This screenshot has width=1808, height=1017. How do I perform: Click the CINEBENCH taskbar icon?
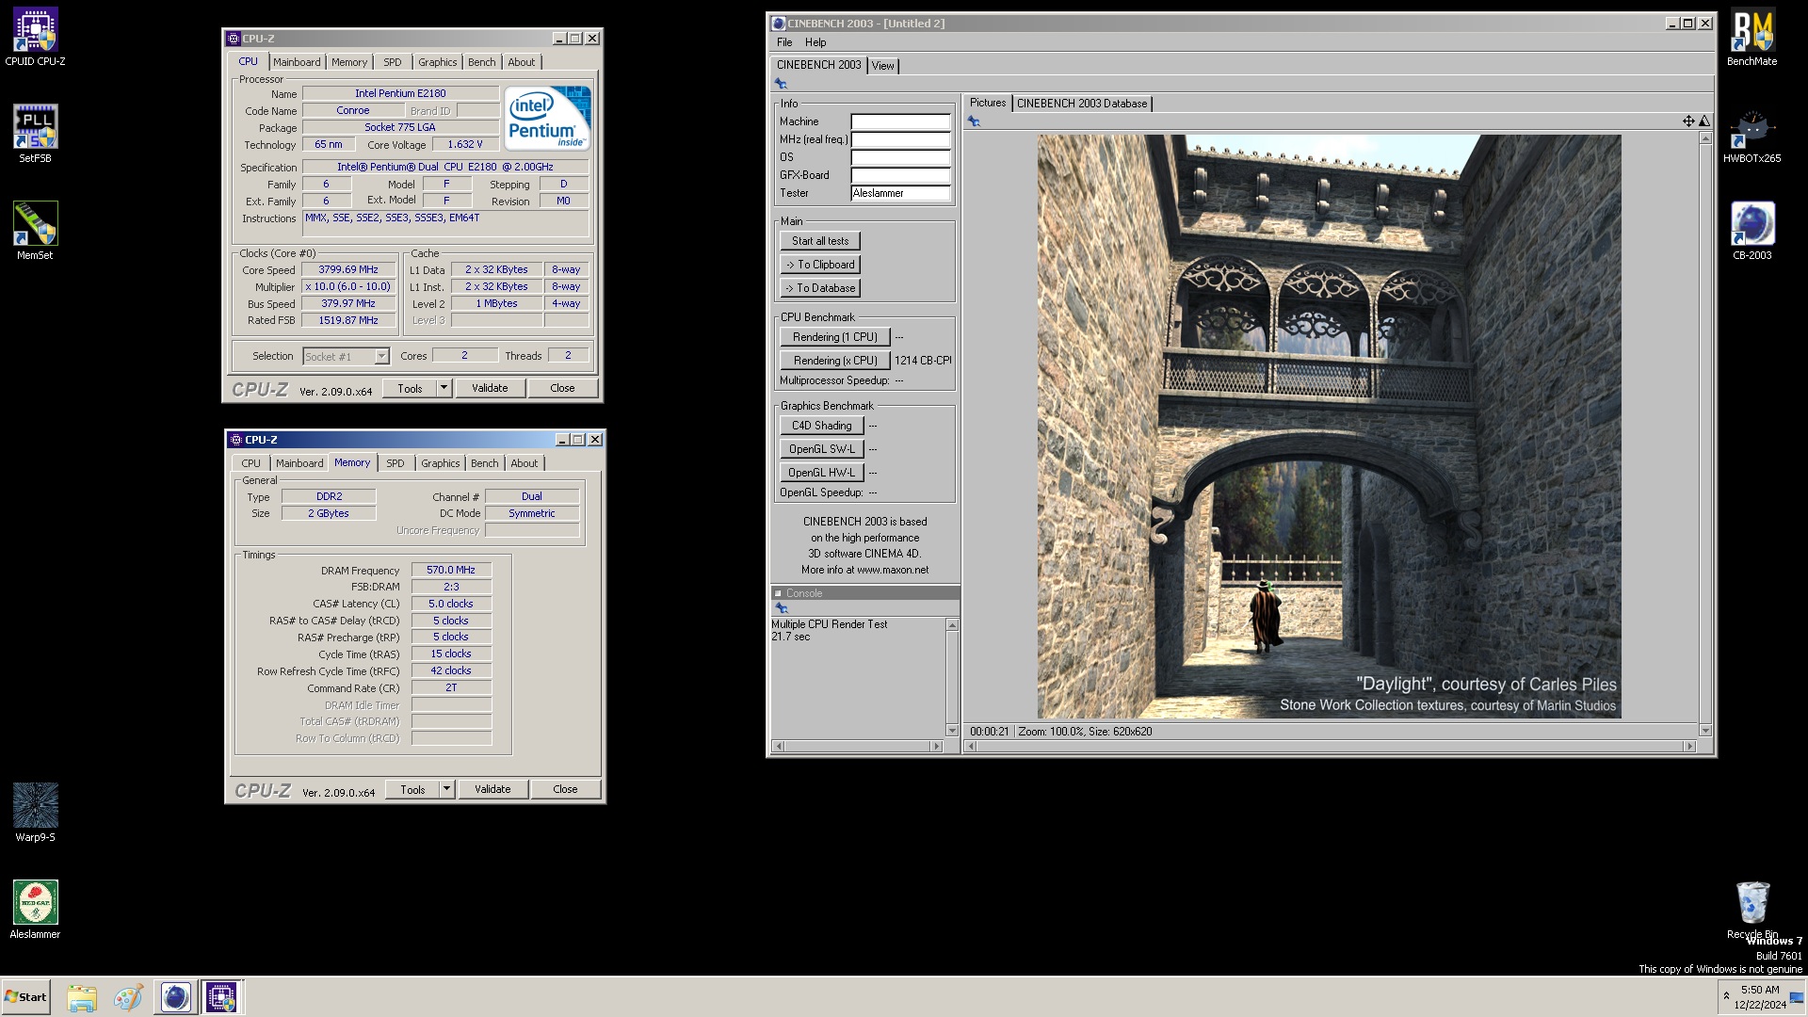pos(175,997)
